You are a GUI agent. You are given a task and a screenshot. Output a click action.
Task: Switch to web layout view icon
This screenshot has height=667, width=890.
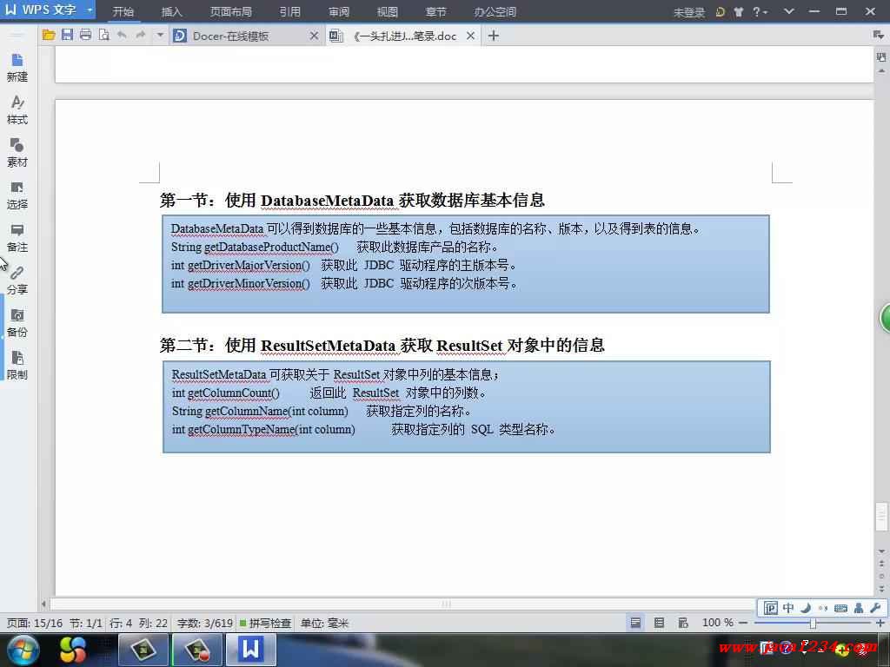coord(683,622)
